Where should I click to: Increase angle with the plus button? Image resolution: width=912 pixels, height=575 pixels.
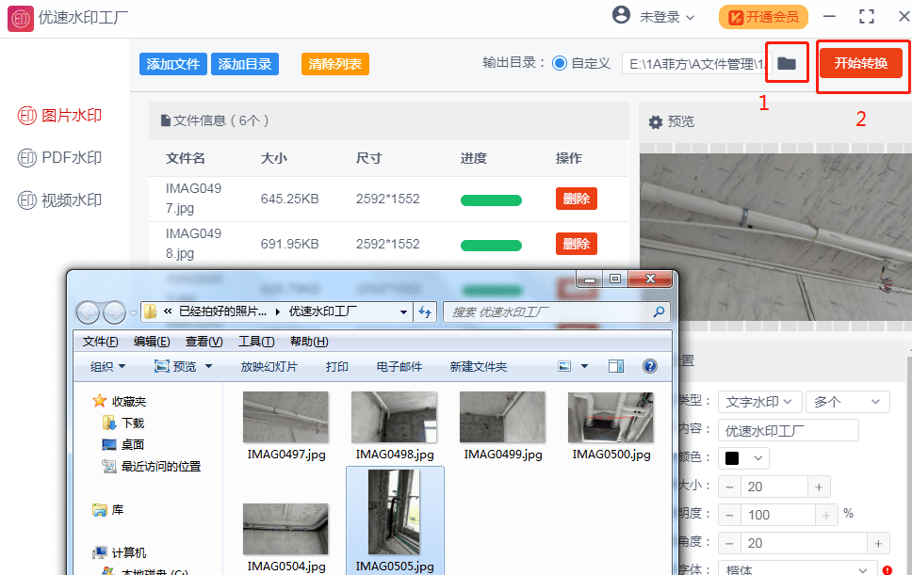[878, 543]
